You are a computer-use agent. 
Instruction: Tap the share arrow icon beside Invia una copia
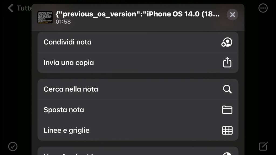227,62
